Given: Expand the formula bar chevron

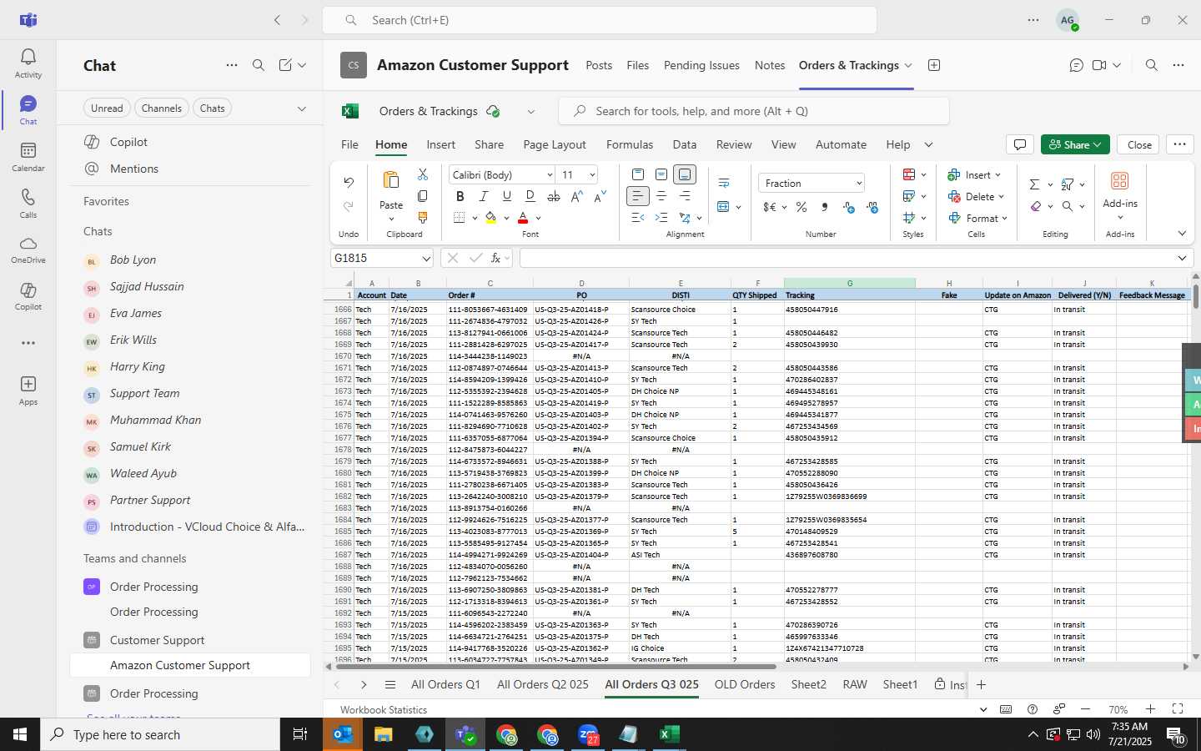Looking at the screenshot, I should pos(1182,258).
